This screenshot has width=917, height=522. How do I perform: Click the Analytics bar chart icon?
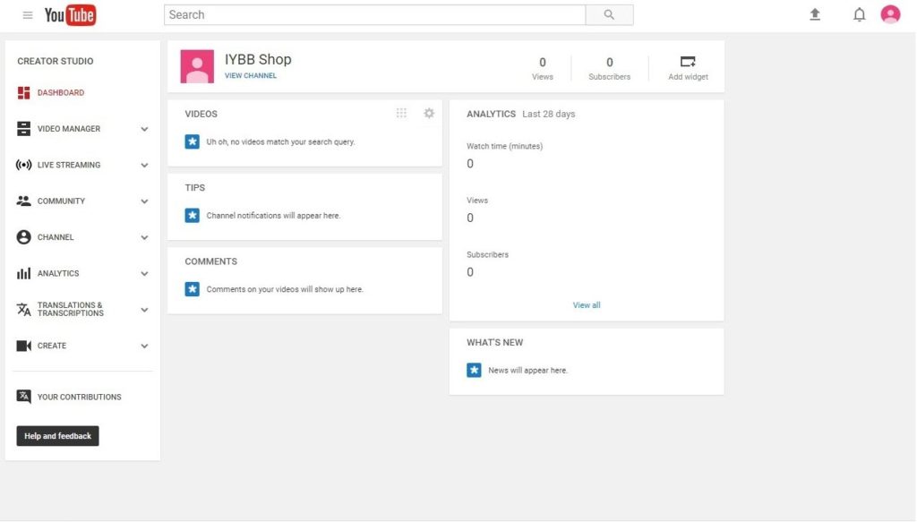coord(23,274)
